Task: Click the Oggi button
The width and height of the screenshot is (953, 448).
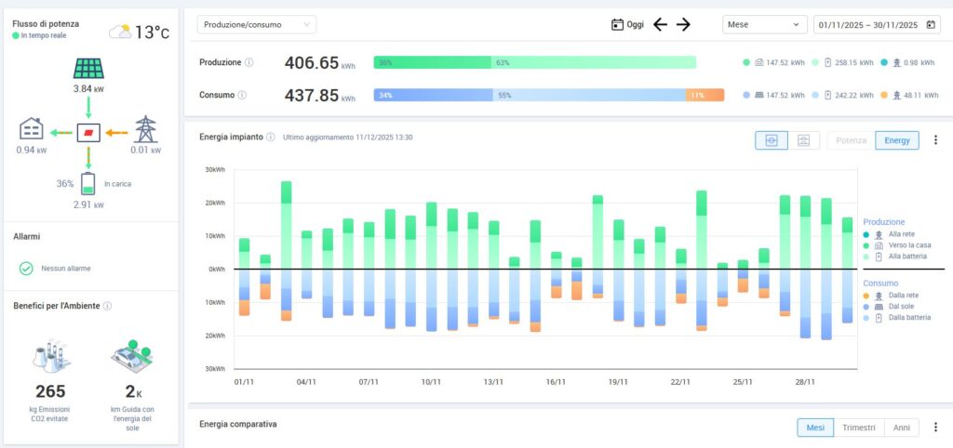Action: [x=628, y=25]
